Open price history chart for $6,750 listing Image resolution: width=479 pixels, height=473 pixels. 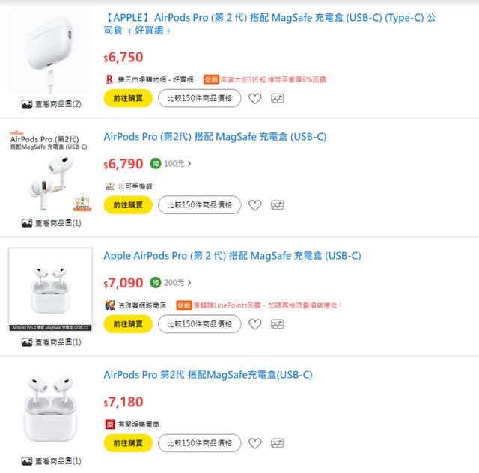tap(277, 98)
